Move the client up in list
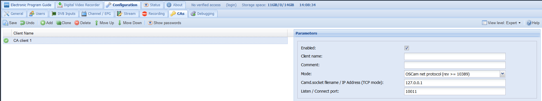542x101 pixels. click(104, 23)
